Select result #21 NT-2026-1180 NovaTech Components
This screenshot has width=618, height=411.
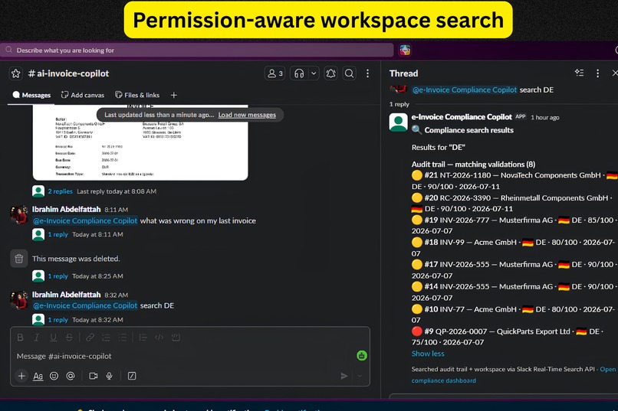(x=514, y=181)
